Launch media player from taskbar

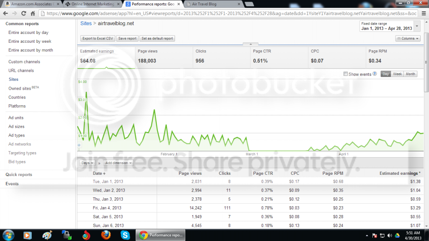coord(27,235)
